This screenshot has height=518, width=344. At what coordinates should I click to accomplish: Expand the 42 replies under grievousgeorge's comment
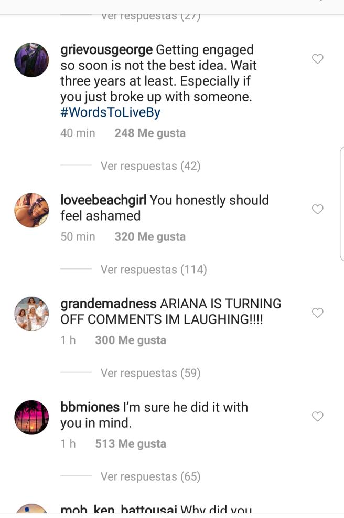[x=149, y=165]
